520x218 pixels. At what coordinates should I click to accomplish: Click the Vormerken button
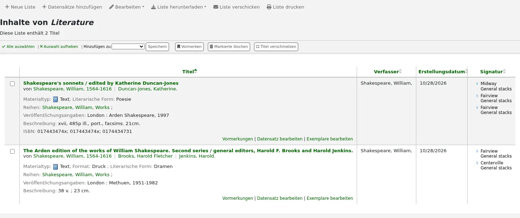point(189,47)
